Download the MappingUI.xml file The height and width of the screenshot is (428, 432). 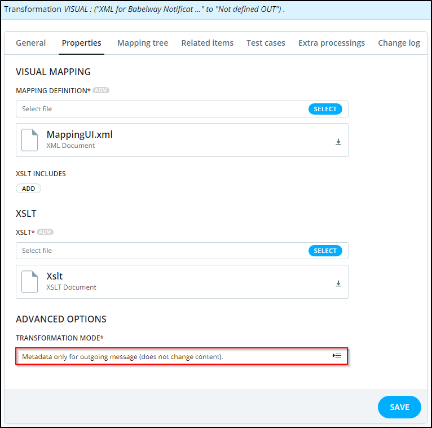(338, 142)
